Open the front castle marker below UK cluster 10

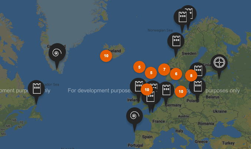tap(150, 98)
